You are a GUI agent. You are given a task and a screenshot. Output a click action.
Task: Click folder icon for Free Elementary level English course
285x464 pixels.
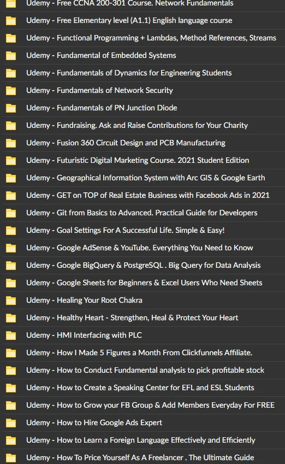[11, 21]
